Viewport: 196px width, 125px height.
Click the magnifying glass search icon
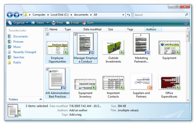[187, 15]
